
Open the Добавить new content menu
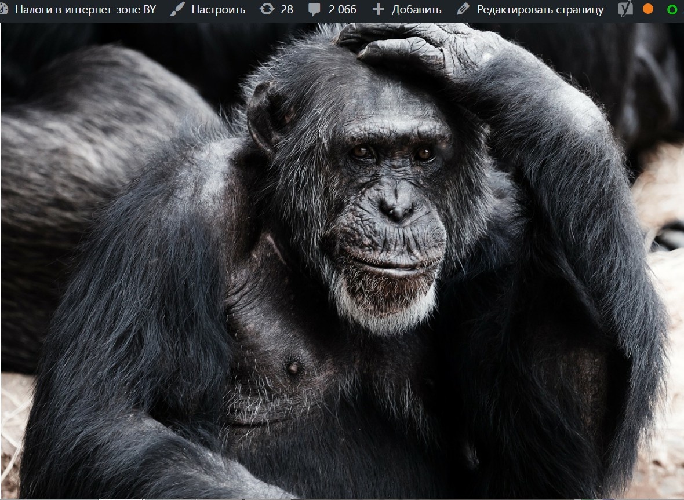pos(416,10)
